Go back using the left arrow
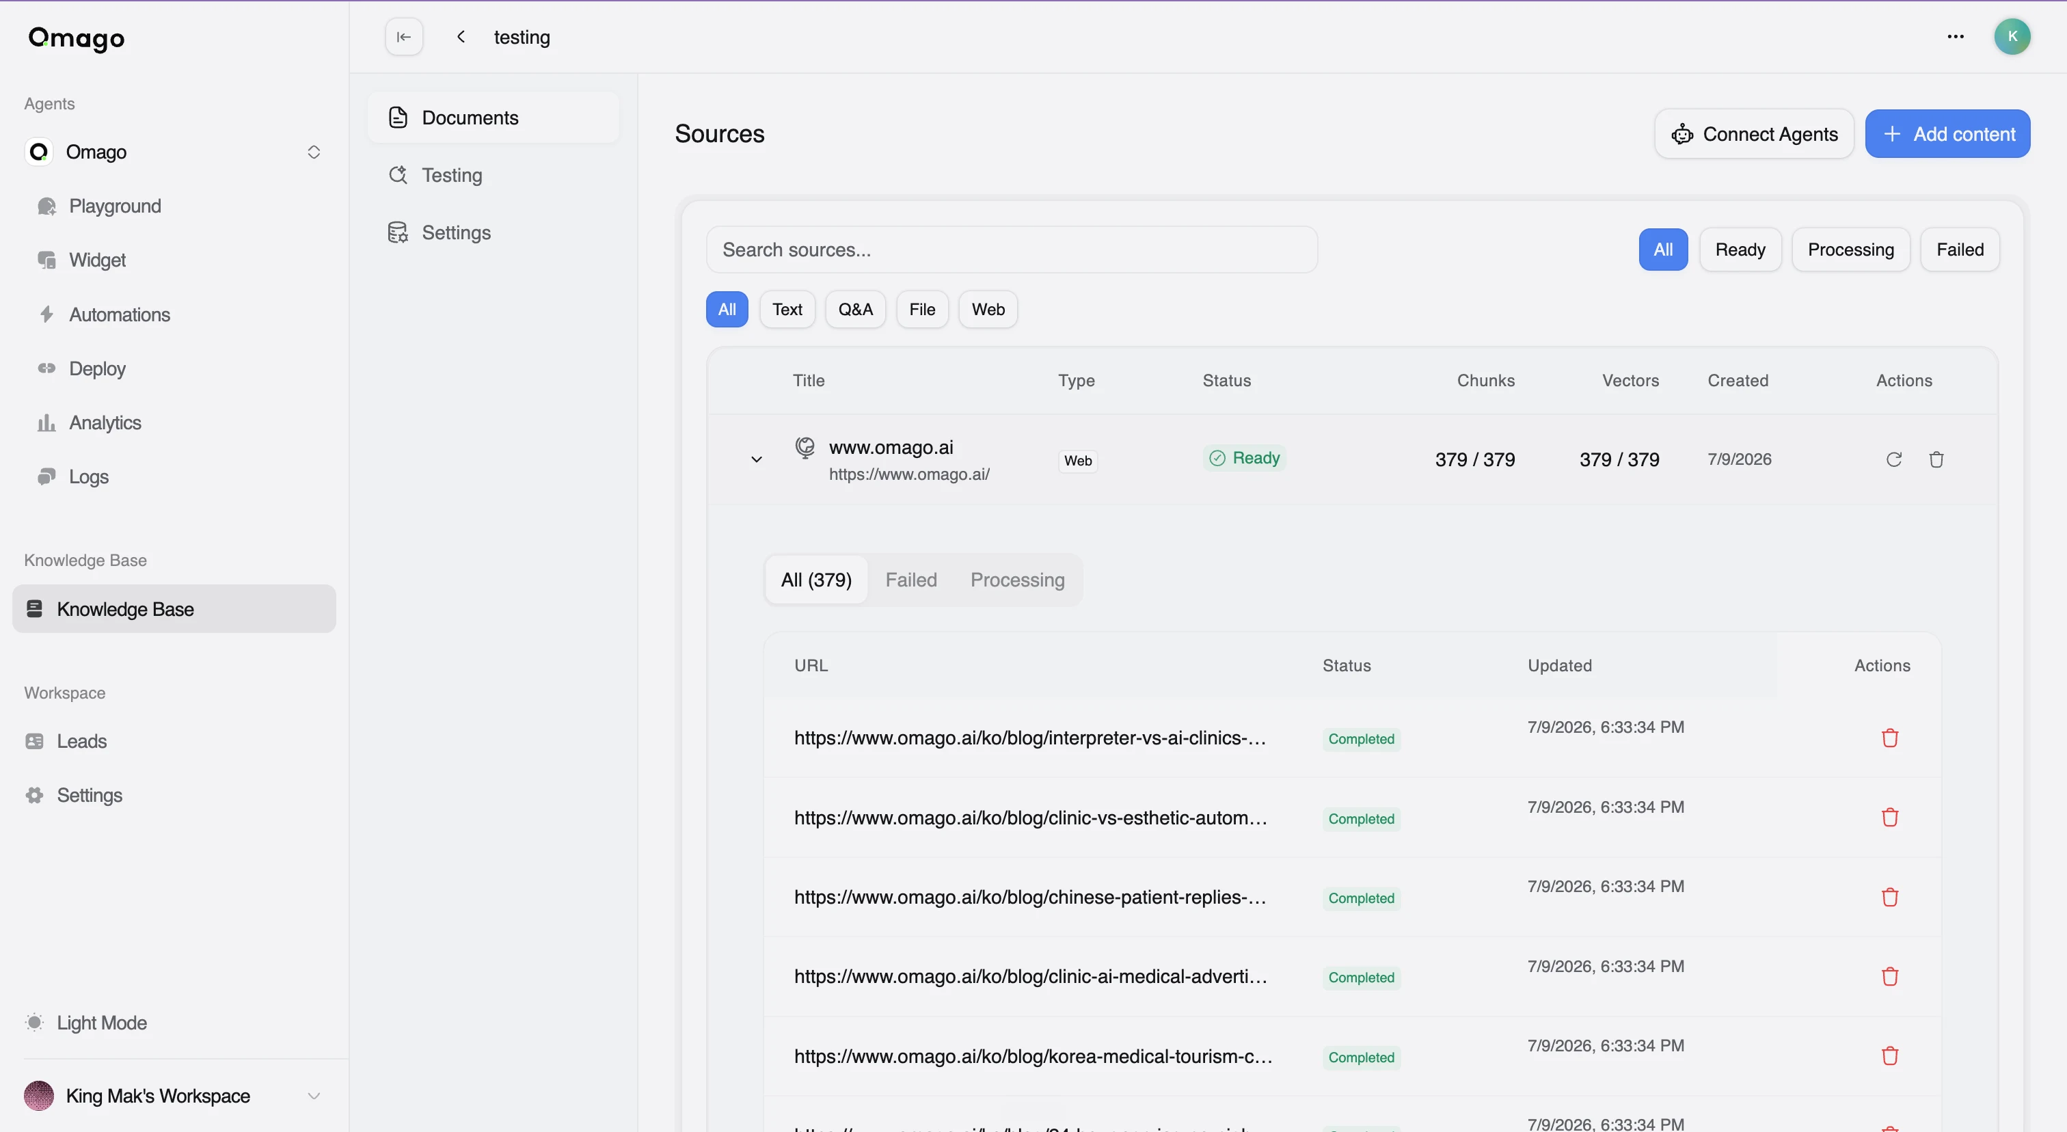Viewport: 2067px width, 1132px height. coord(461,37)
